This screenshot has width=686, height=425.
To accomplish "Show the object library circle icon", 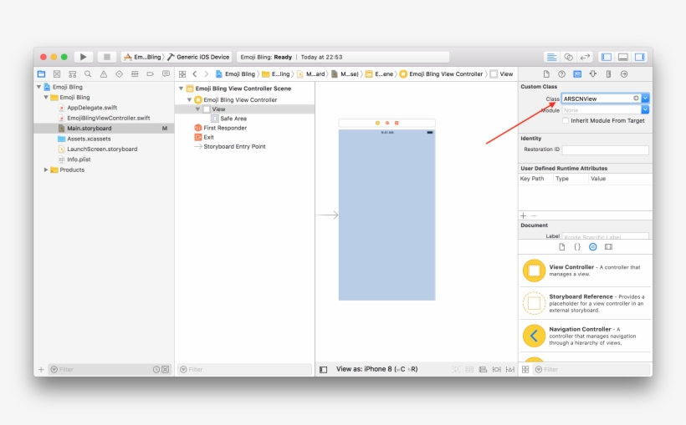I will (593, 247).
